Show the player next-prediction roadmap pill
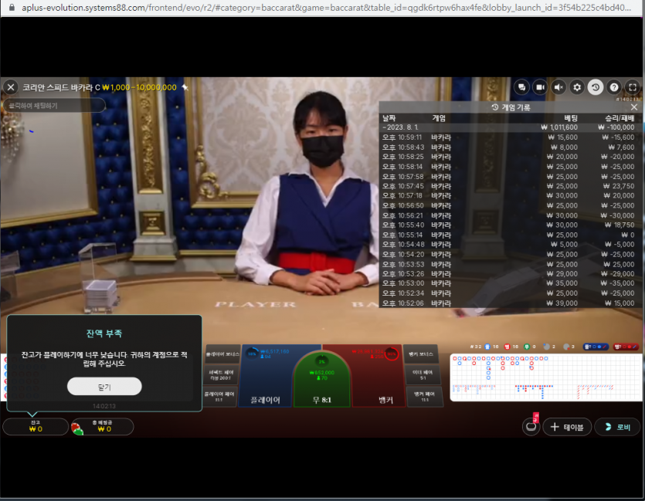Image resolution: width=645 pixels, height=501 pixels. click(596, 347)
